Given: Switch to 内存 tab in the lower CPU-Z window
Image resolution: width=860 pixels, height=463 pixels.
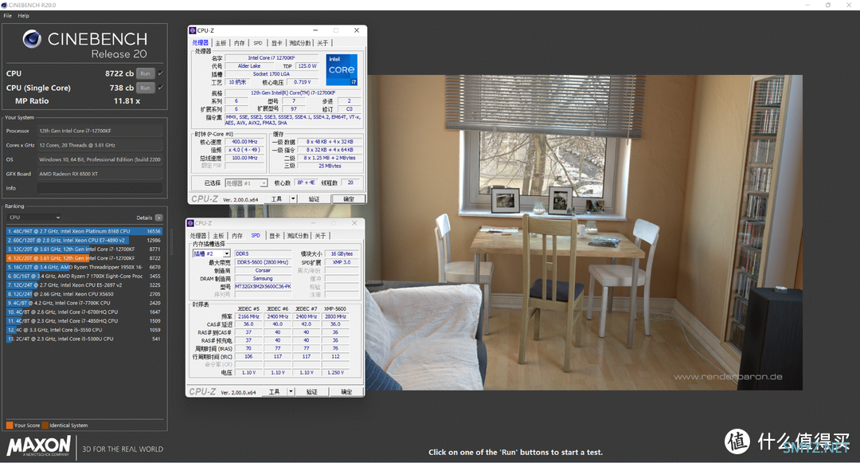Looking at the screenshot, I should 237,236.
